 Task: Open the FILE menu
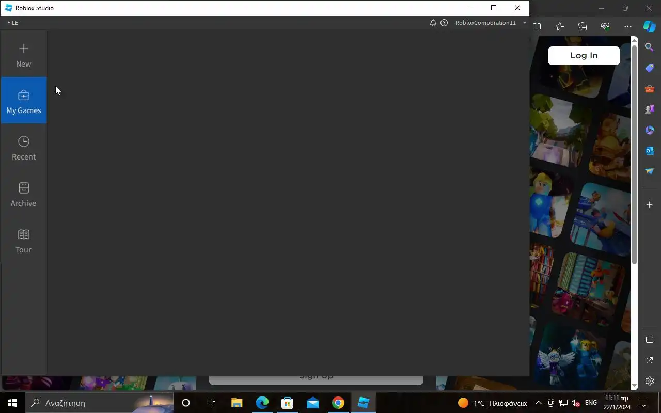[x=13, y=23]
